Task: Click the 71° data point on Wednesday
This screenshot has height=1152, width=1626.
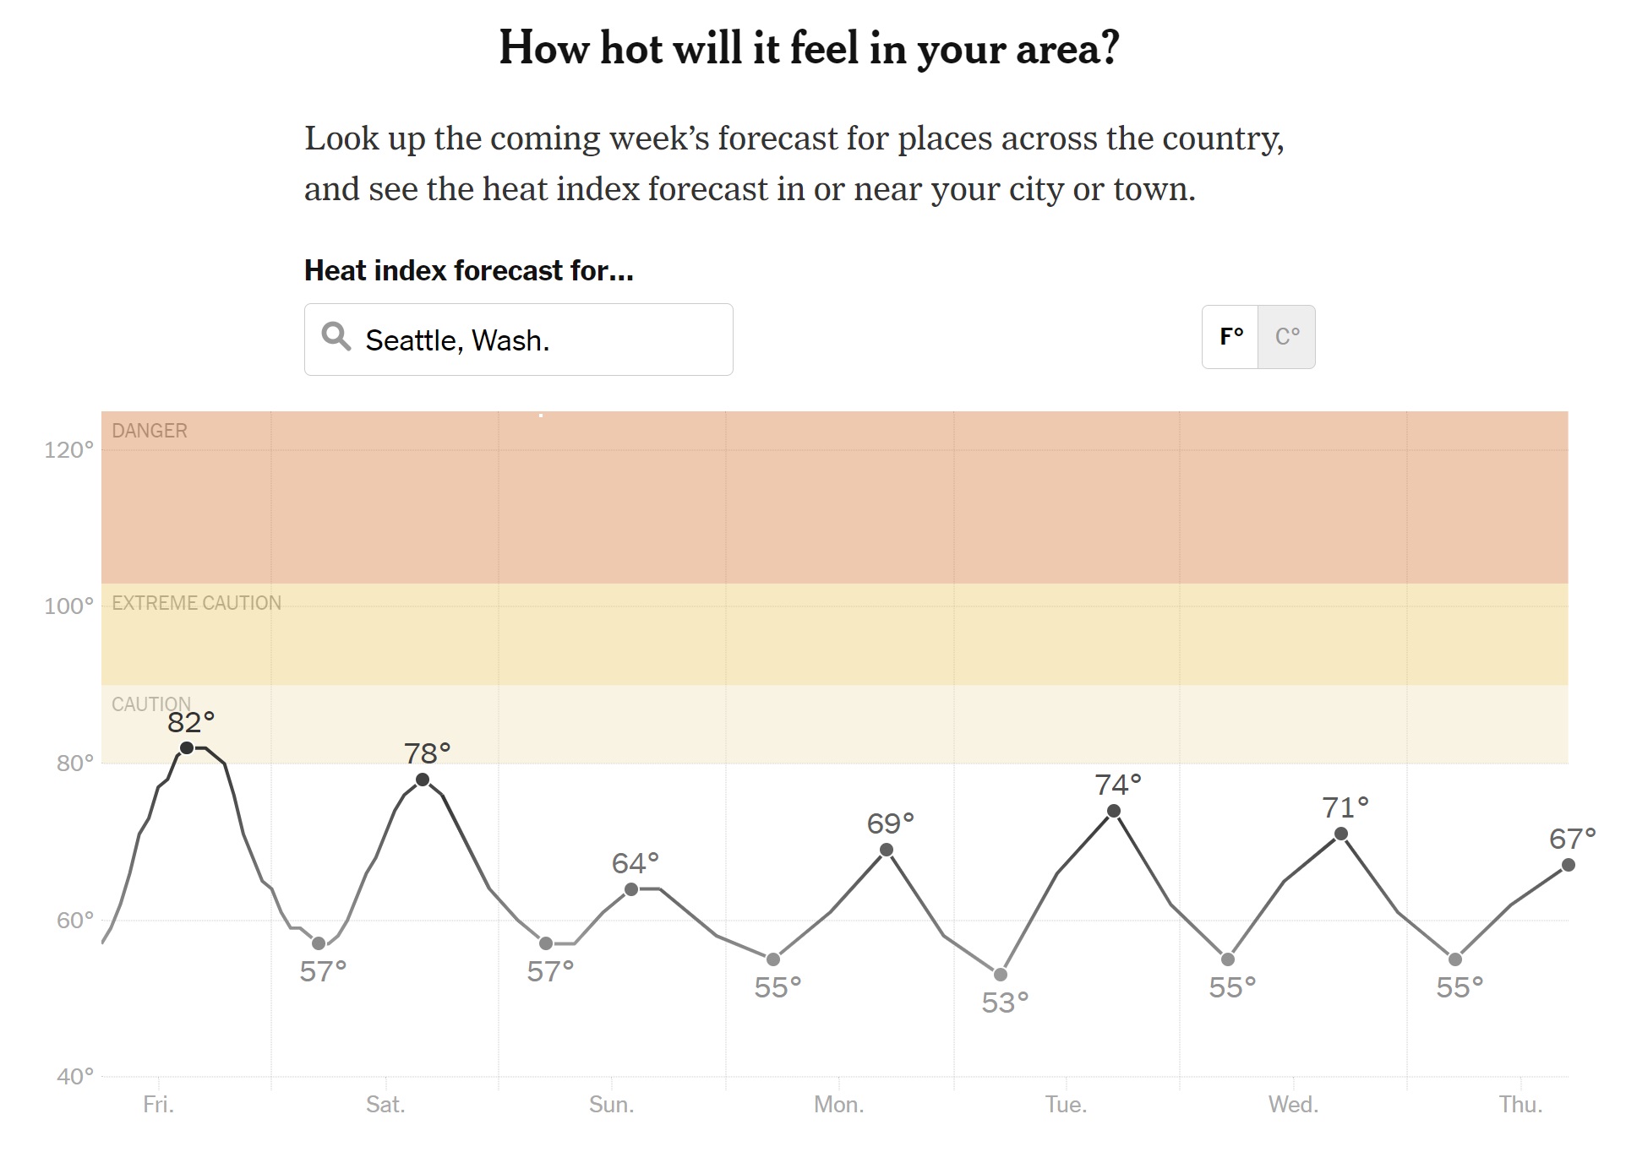Action: (1341, 834)
